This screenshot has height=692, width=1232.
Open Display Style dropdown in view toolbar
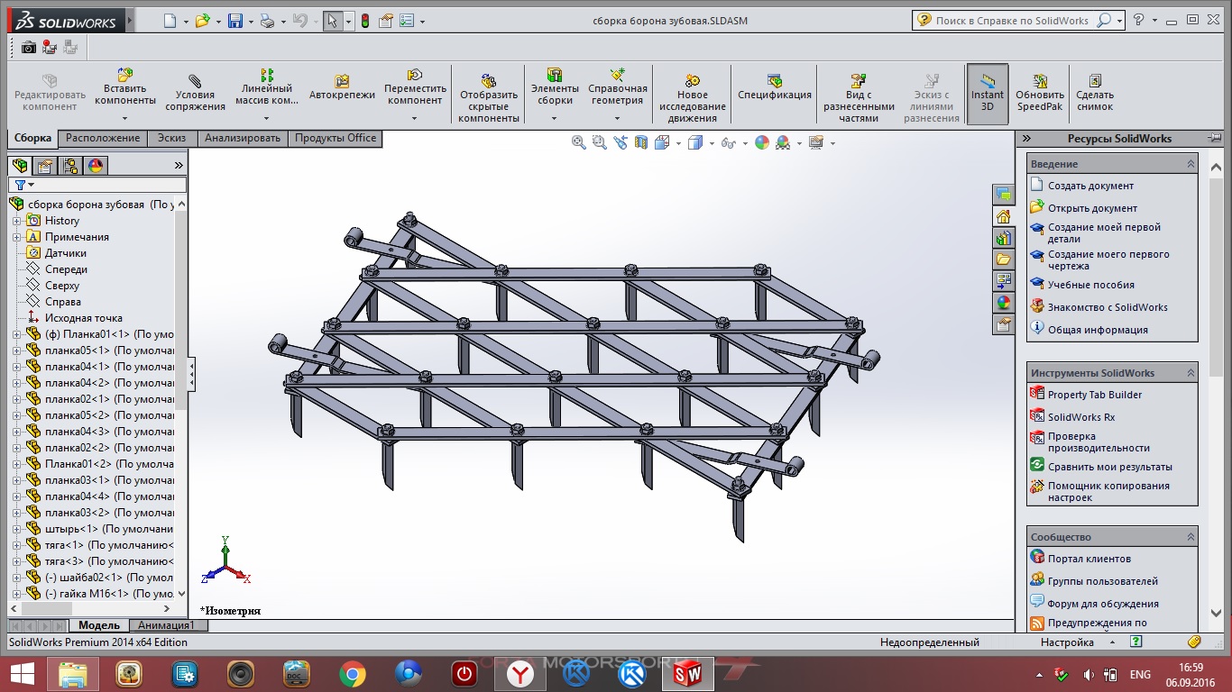[x=712, y=143]
